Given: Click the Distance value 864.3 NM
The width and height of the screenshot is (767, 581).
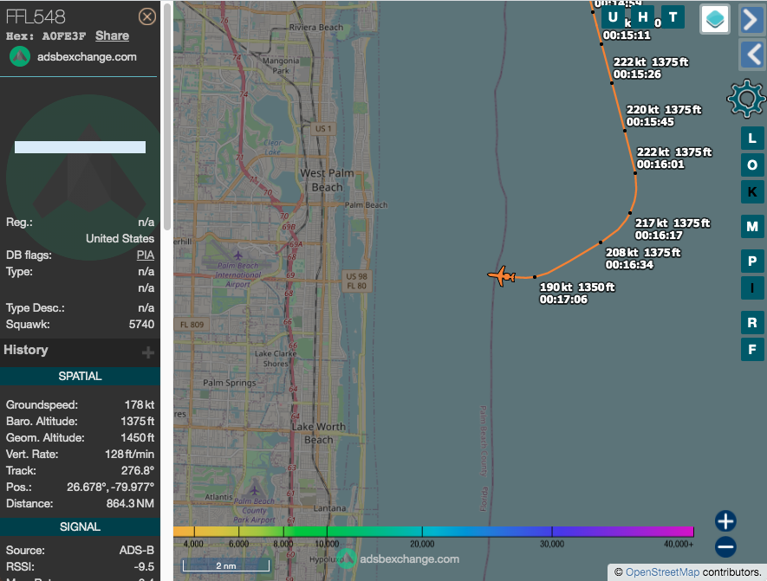Looking at the screenshot, I should point(131,503).
